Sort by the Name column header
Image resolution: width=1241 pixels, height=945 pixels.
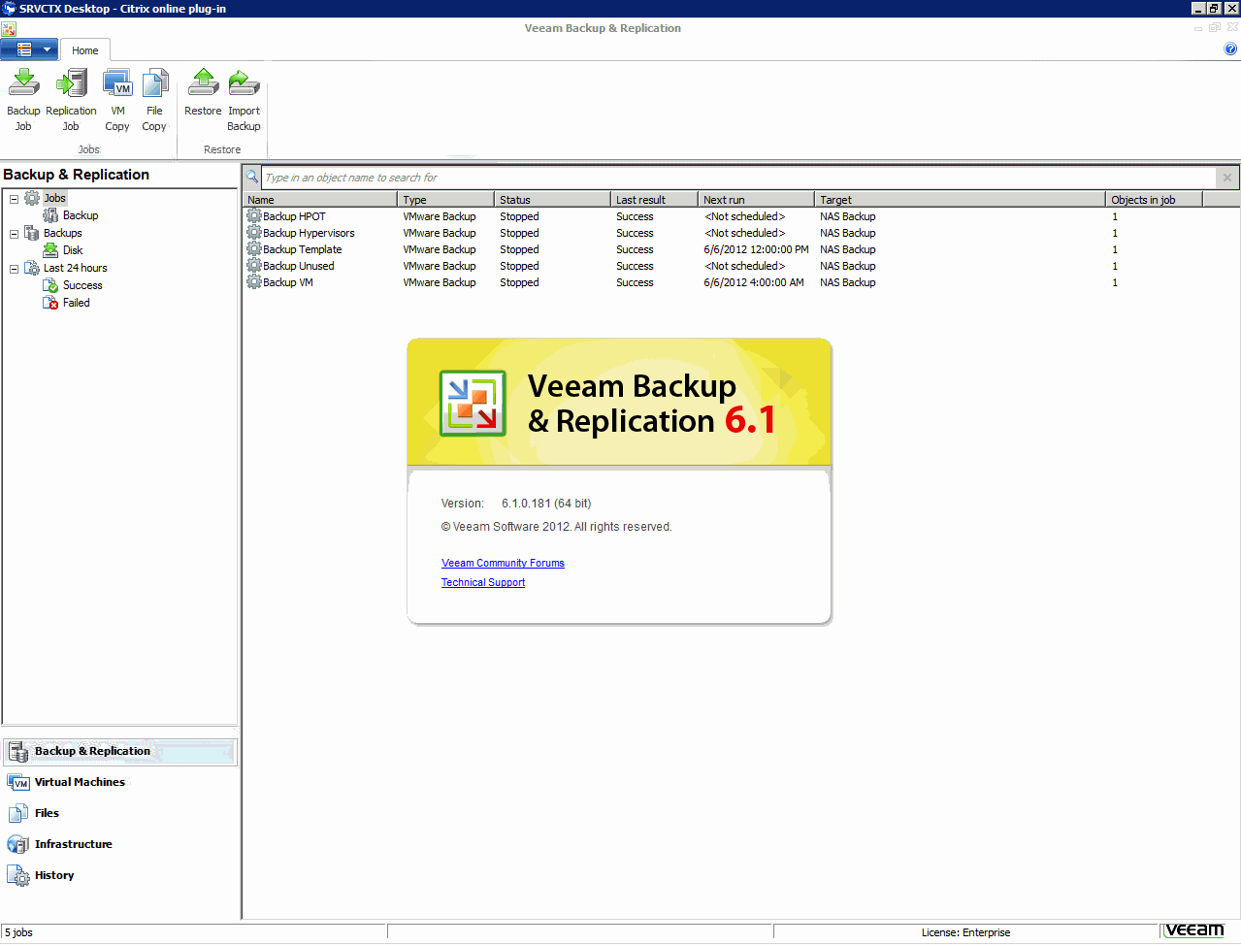[x=320, y=199]
